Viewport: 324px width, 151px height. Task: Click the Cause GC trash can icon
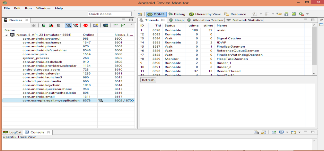coord(59,25)
